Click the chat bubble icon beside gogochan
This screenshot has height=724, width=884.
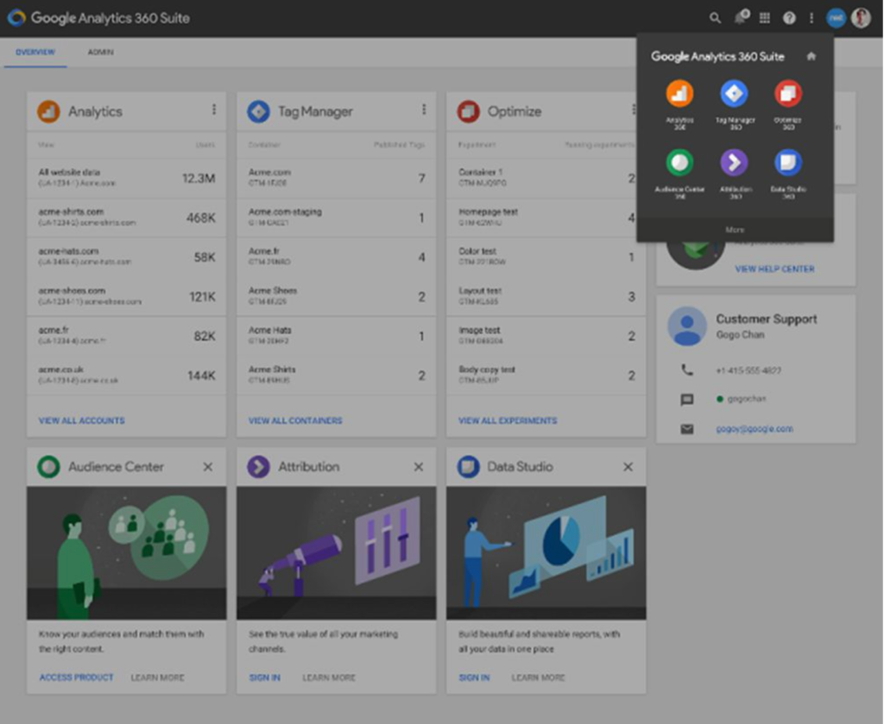tap(686, 400)
